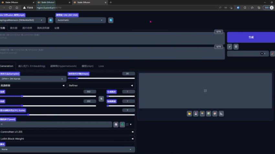This screenshot has width=275, height=154.
Task: Send image to img2img icon
Action: (209, 114)
